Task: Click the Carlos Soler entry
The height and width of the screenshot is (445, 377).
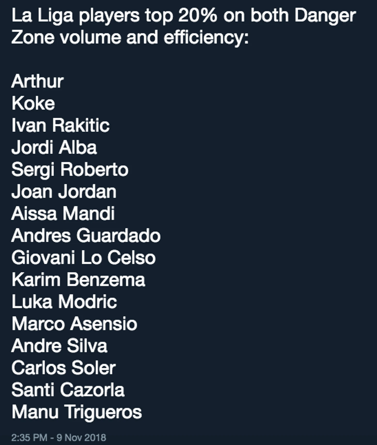Action: (64, 368)
